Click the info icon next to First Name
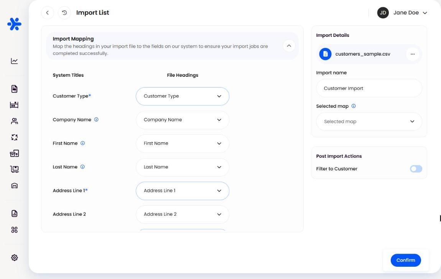The height and width of the screenshot is (279, 441). 83,143
